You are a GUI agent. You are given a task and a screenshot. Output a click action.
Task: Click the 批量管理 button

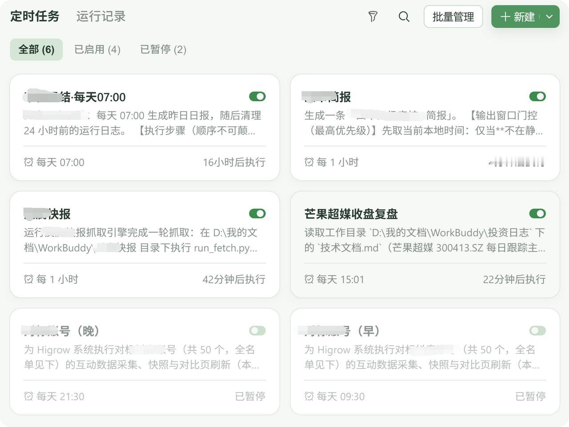(453, 17)
